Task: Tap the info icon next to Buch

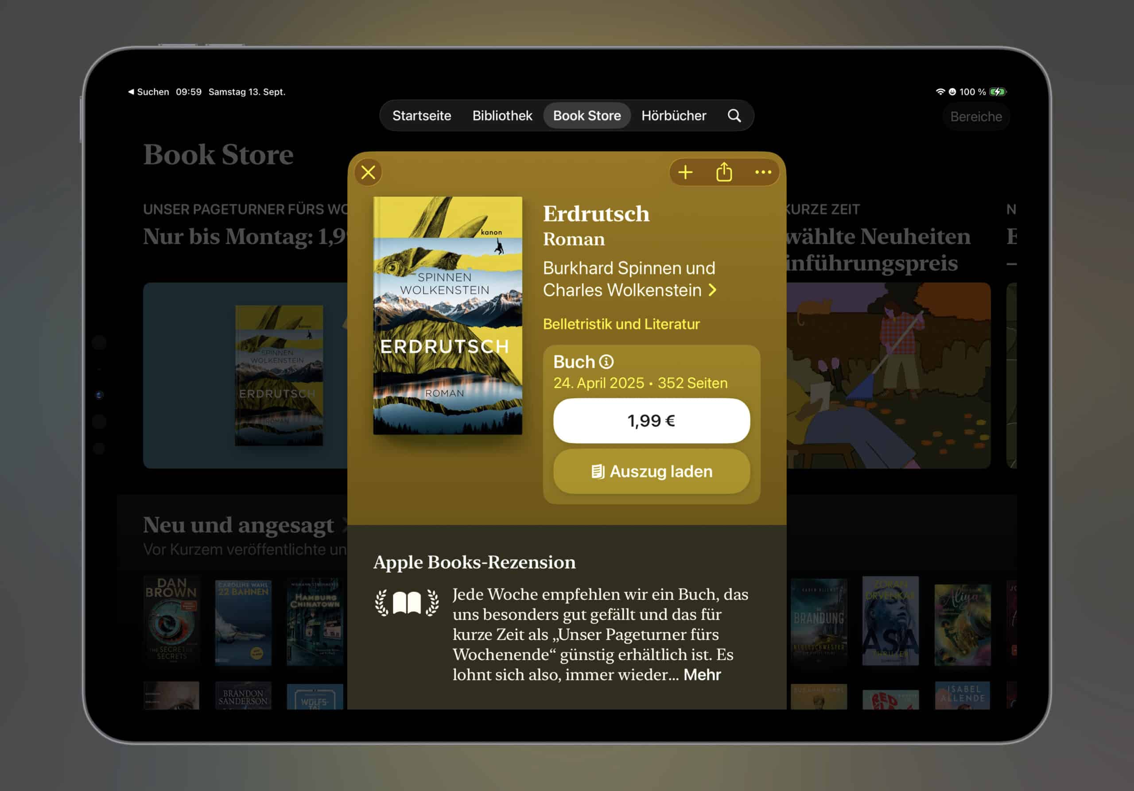Action: tap(606, 362)
